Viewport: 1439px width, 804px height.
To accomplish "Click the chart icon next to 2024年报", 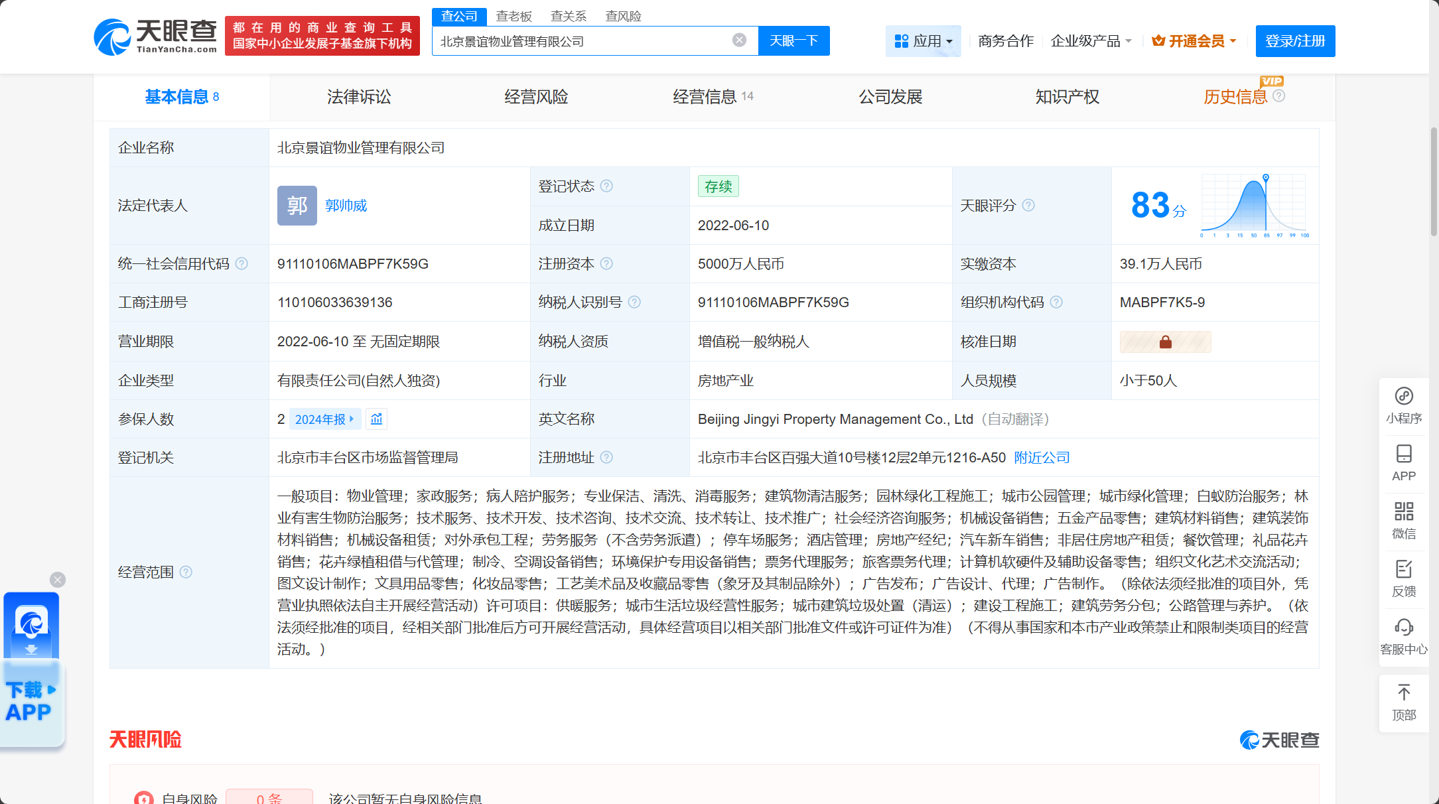I will click(x=376, y=419).
